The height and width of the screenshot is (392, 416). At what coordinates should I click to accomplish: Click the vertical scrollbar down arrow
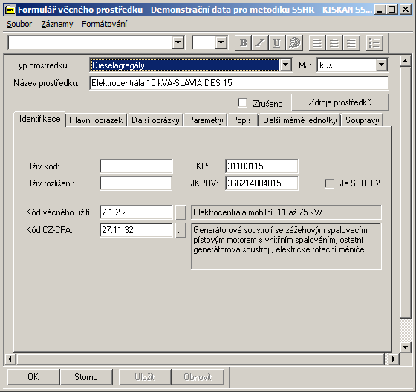coord(406,347)
